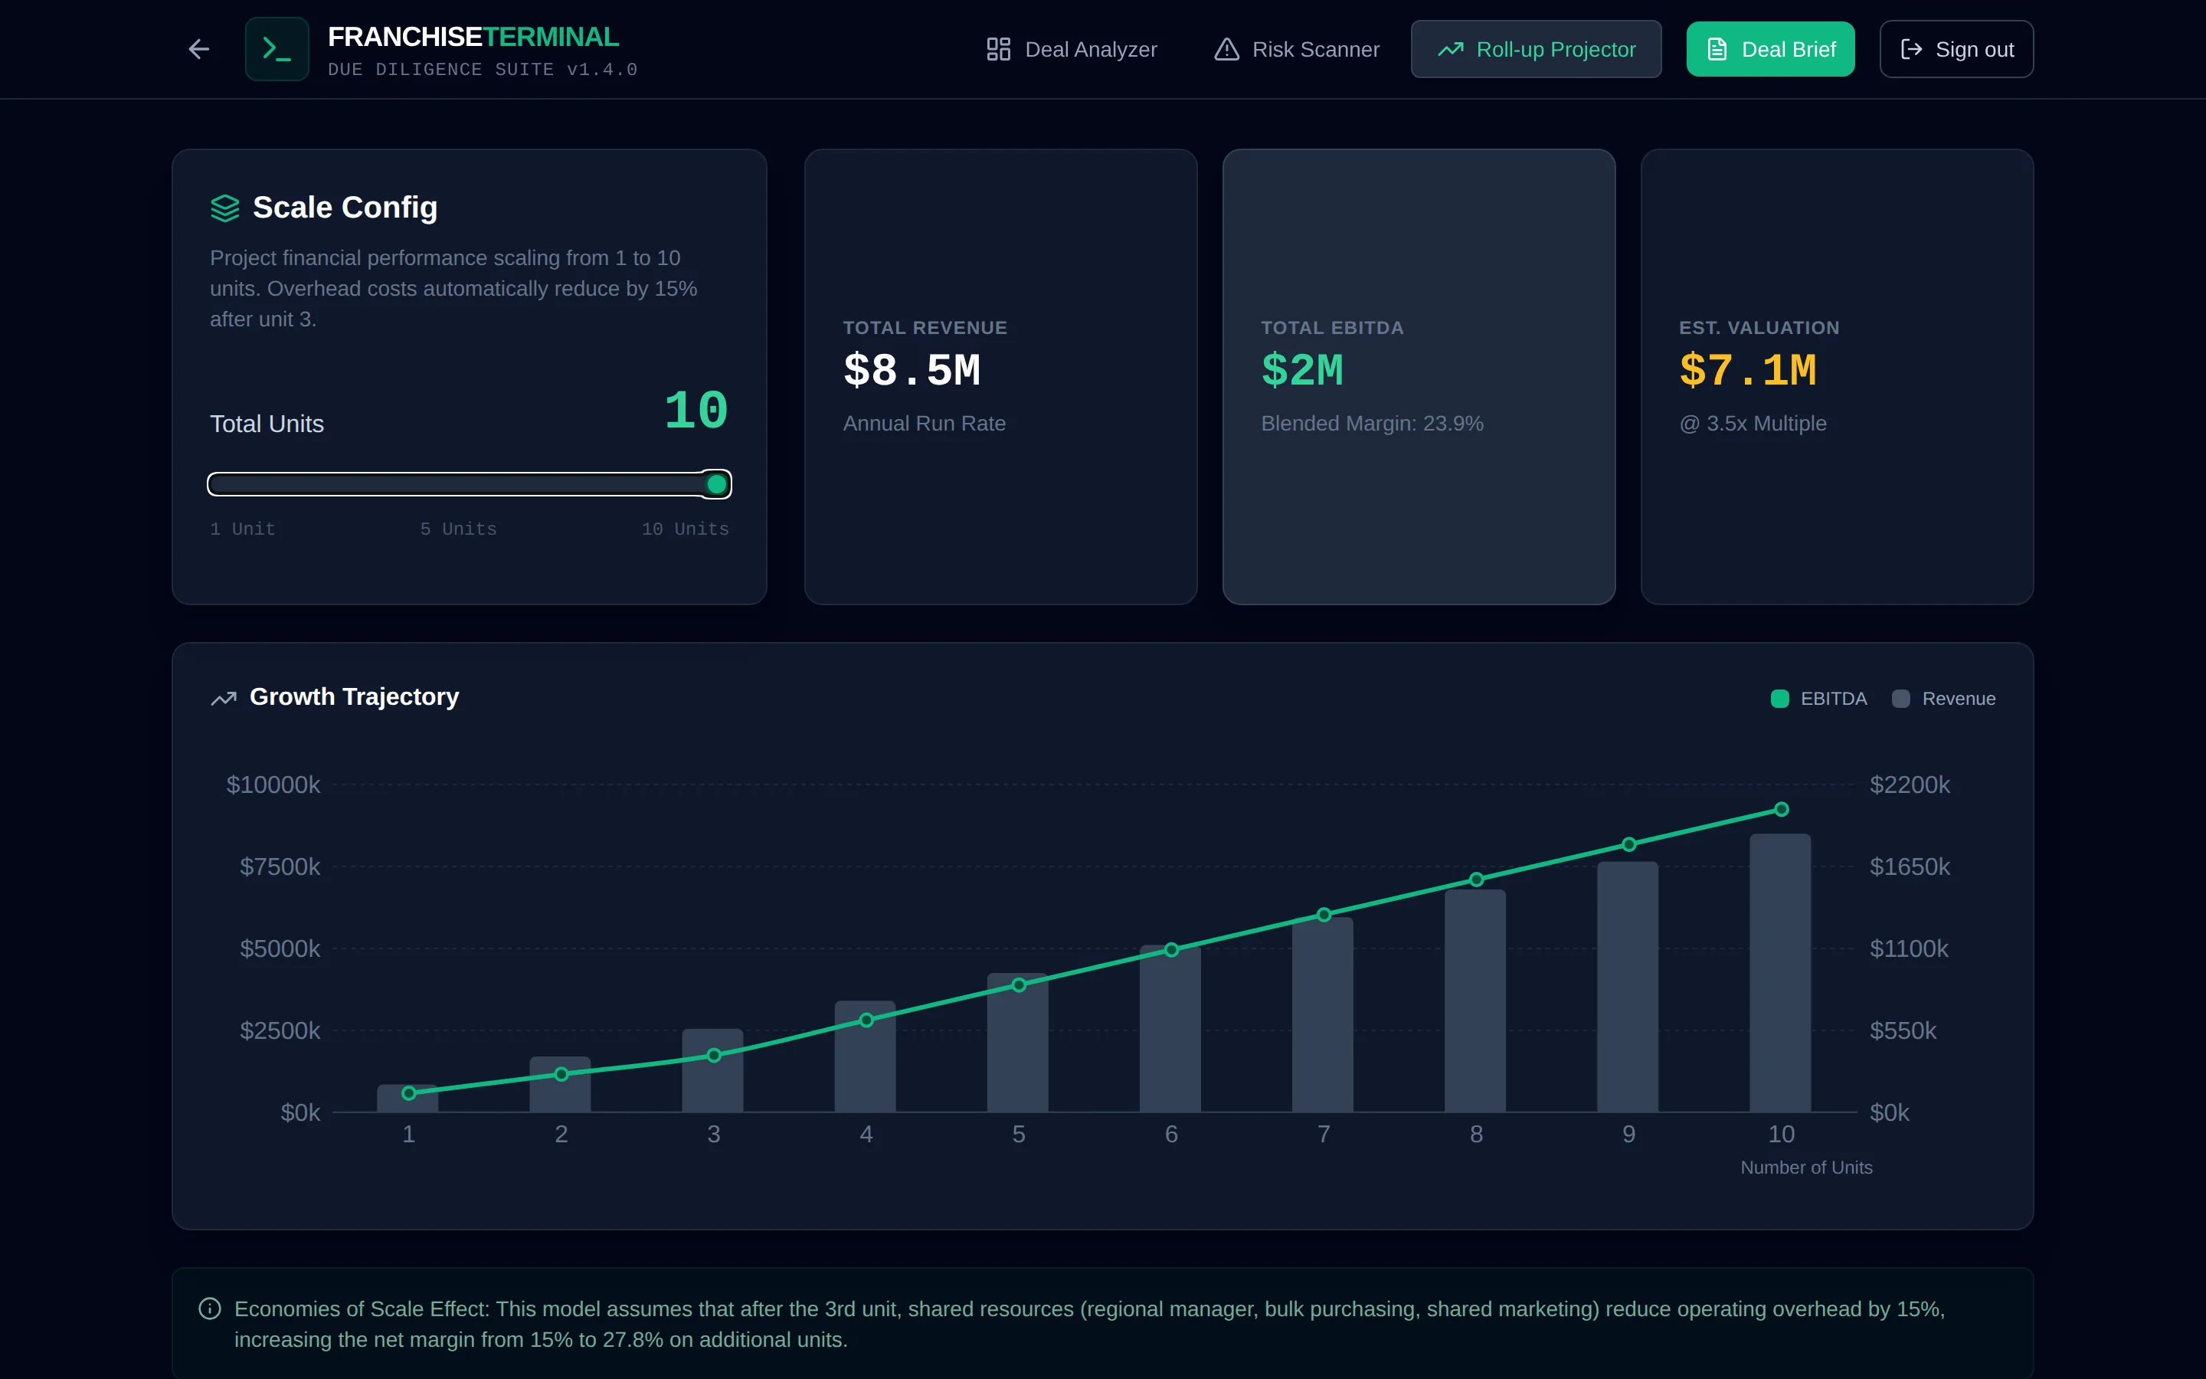Viewport: 2206px width, 1379px height.
Task: Click the info icon beside Economies of Scale
Action: (210, 1309)
